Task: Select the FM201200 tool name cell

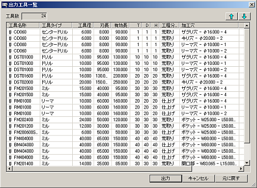Action: point(24,126)
